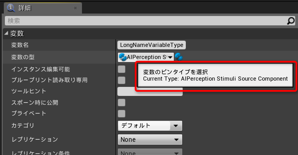298x155 pixels.
Task: Open the レプリケーション条件 dropdown
Action: (150, 152)
